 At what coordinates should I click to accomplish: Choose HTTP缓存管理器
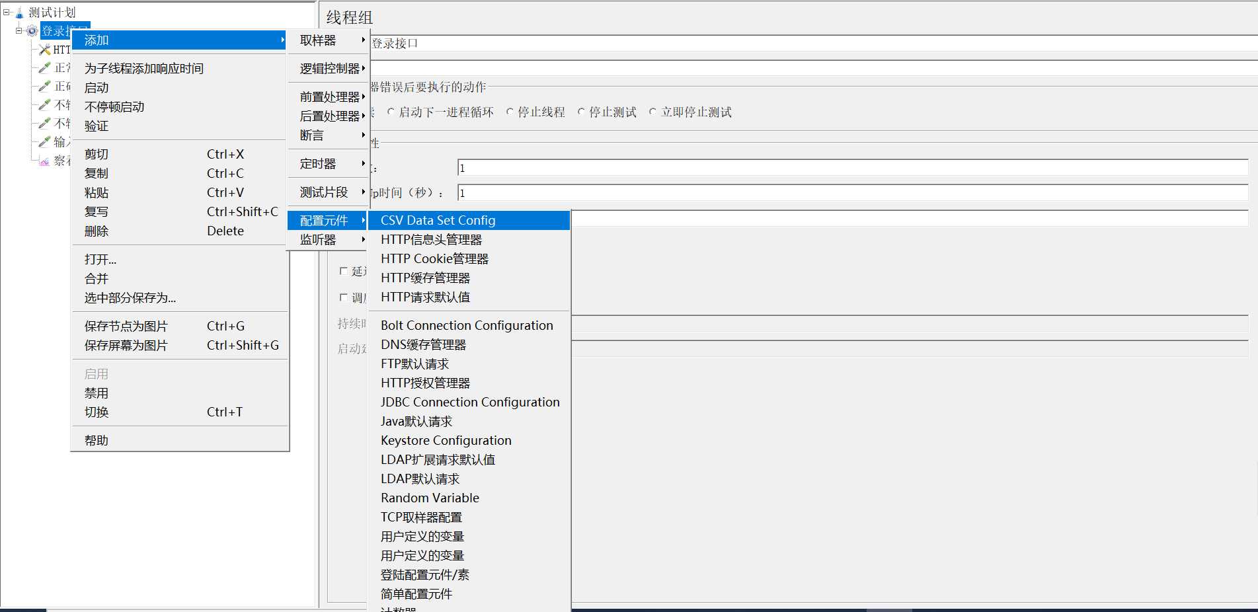[469, 278]
